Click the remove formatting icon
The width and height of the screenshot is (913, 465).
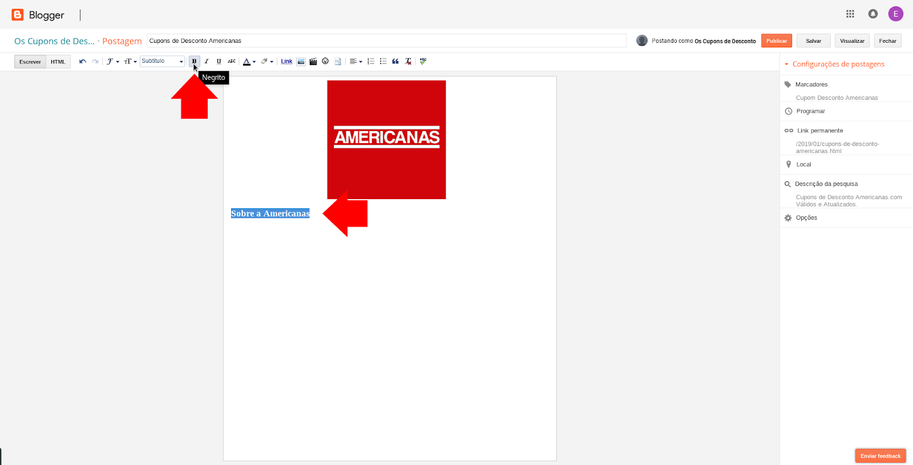[408, 61]
